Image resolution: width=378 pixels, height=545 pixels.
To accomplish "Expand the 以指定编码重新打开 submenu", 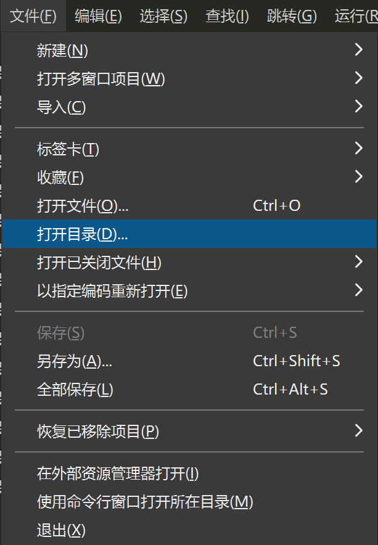I will [360, 290].
